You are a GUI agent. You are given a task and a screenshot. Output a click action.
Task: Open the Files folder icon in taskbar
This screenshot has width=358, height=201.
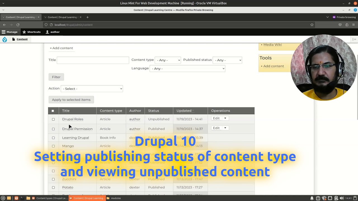point(28,198)
